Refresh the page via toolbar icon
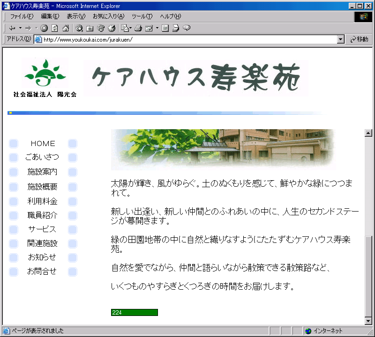This screenshot has height=337, width=375. pos(55,28)
